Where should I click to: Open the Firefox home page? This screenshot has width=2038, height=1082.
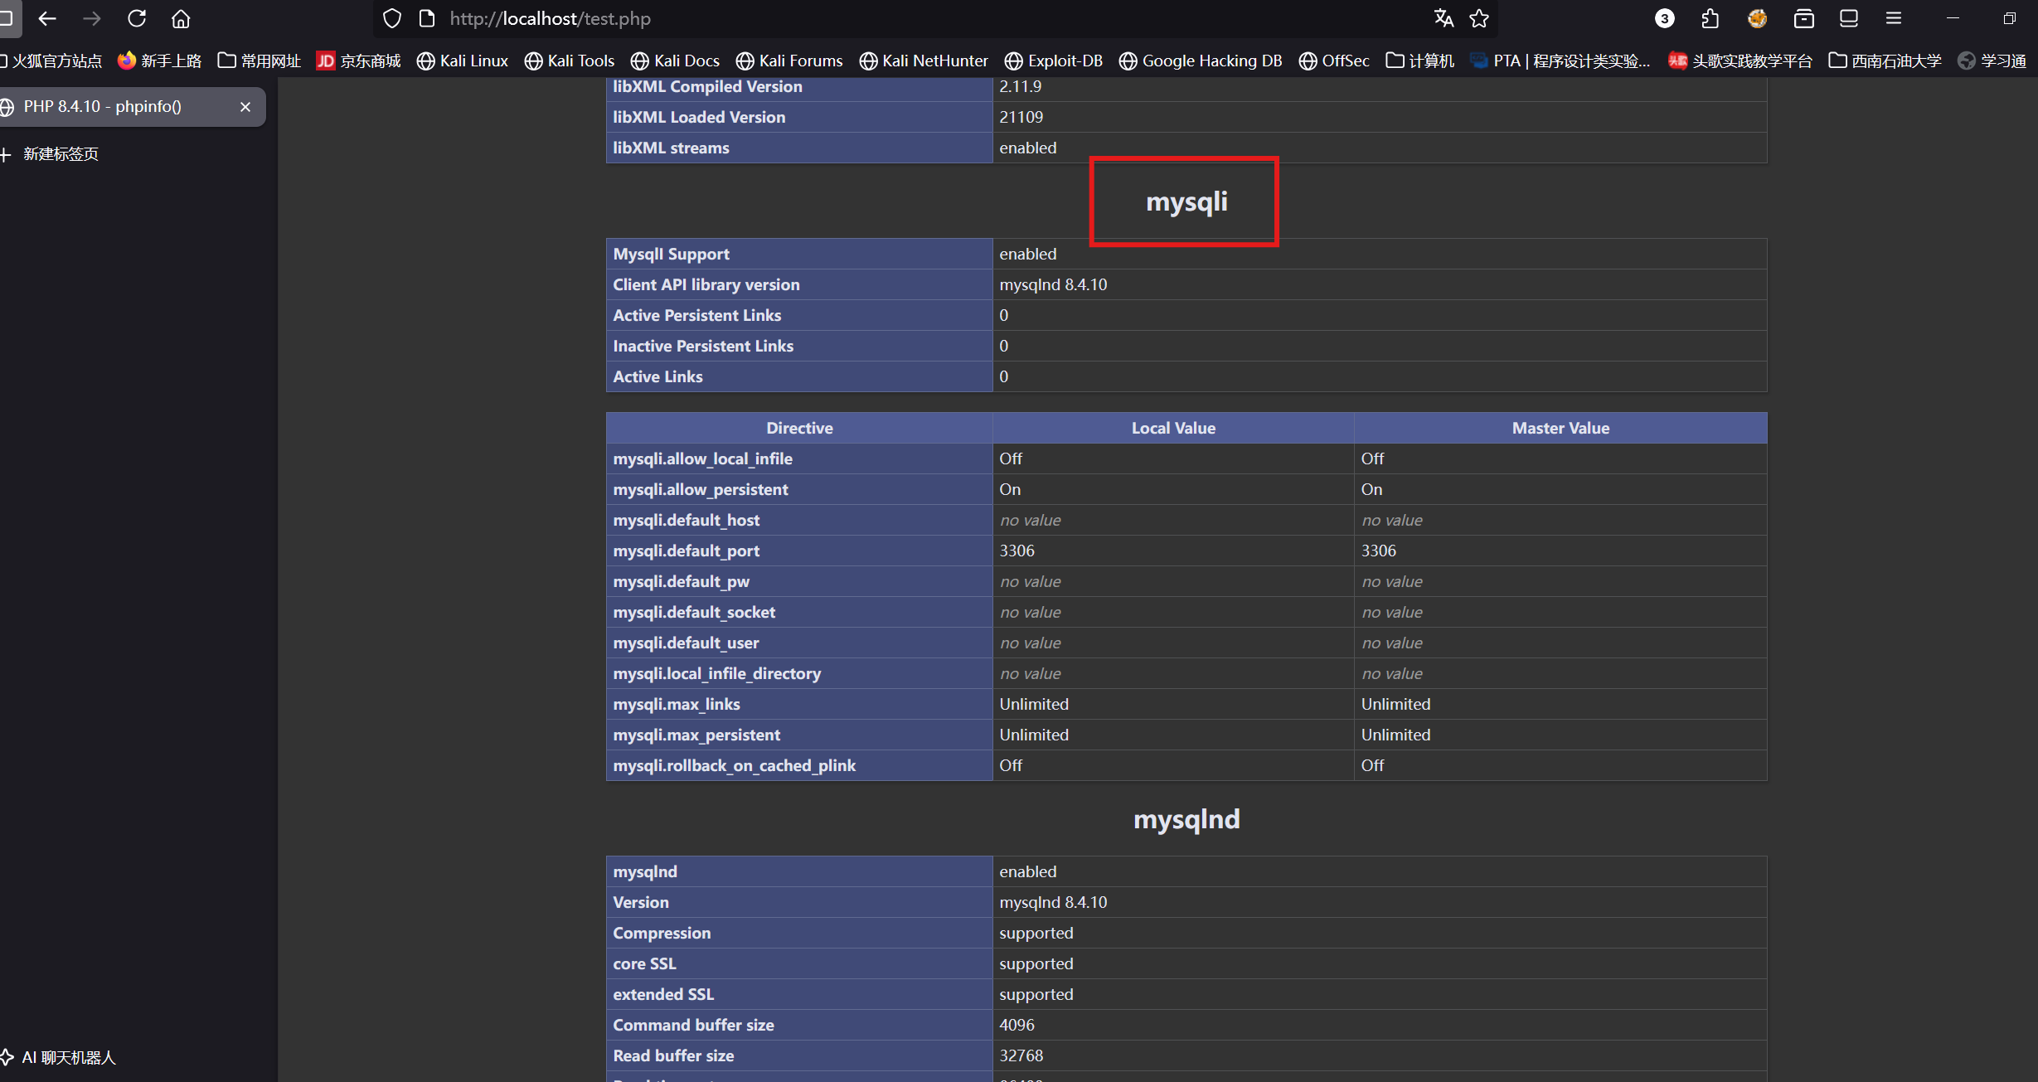coord(180,18)
